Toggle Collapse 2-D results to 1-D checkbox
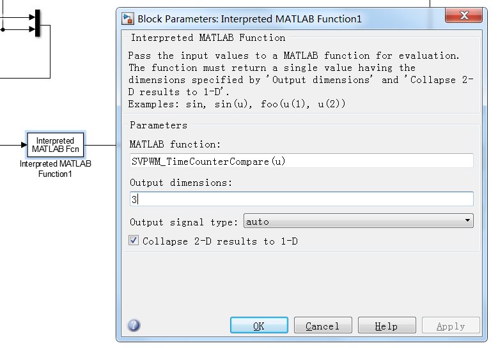This screenshot has height=348, width=498. click(134, 241)
